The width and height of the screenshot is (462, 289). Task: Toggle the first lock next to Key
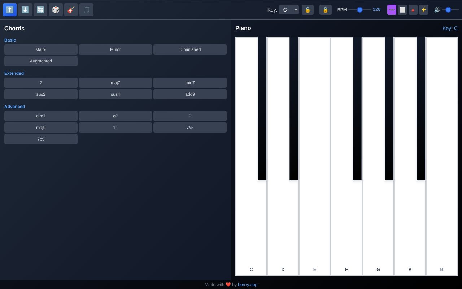click(308, 10)
